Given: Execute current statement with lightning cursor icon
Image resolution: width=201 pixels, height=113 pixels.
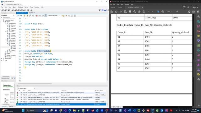Looking at the screenshot, I should (x=27, y=16).
